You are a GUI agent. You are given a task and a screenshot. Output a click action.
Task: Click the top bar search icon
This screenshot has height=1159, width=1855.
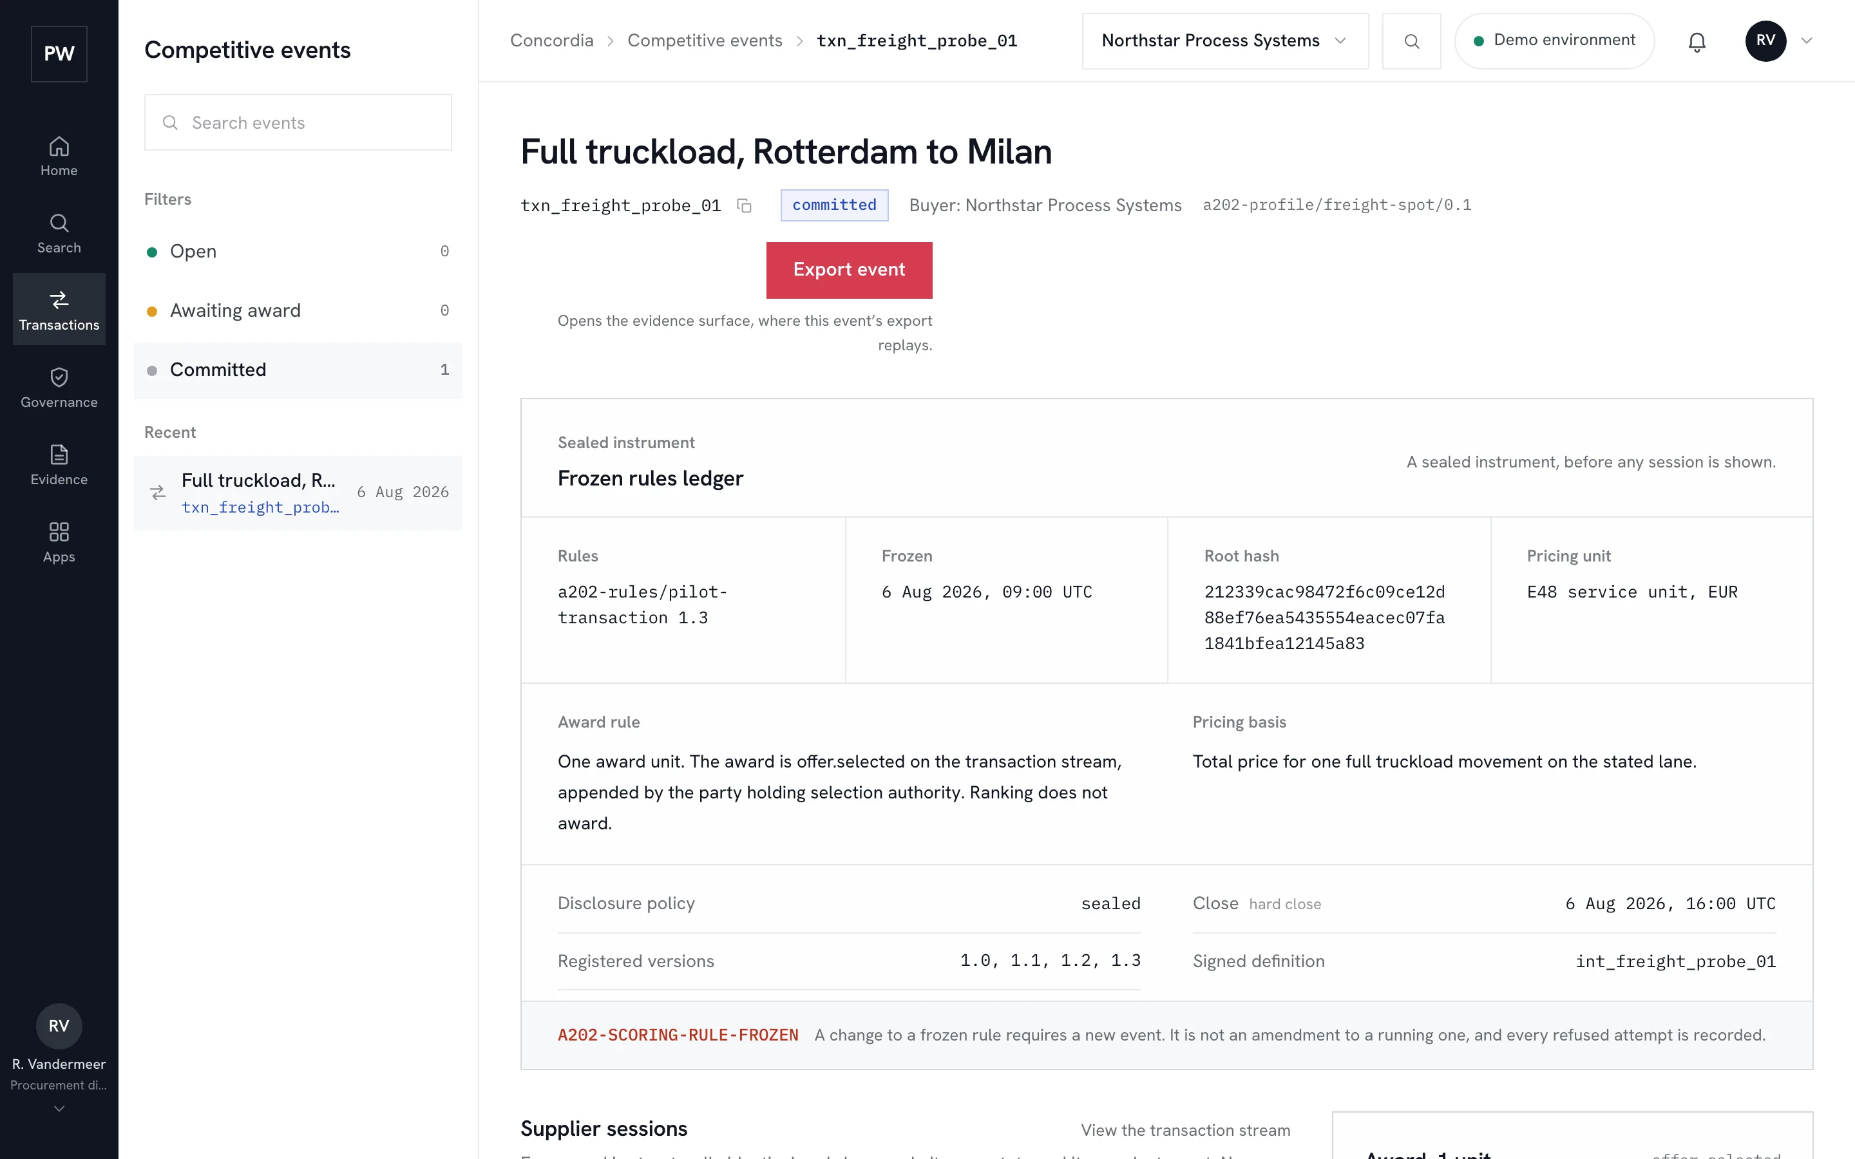[1411, 41]
